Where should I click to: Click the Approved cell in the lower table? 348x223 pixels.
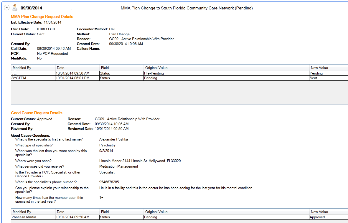317,217
